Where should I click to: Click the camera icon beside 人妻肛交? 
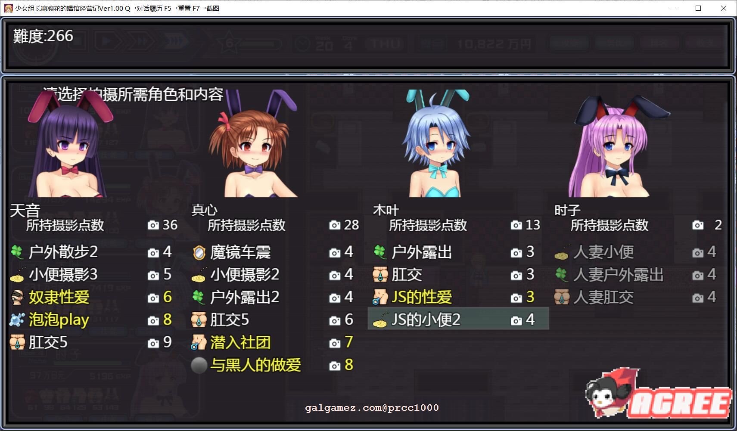coord(699,297)
